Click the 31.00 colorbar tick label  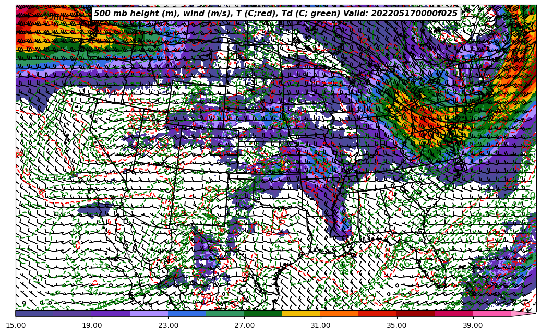click(x=320, y=325)
